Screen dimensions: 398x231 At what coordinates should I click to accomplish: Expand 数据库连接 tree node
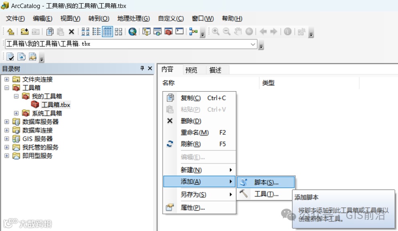[6, 130]
